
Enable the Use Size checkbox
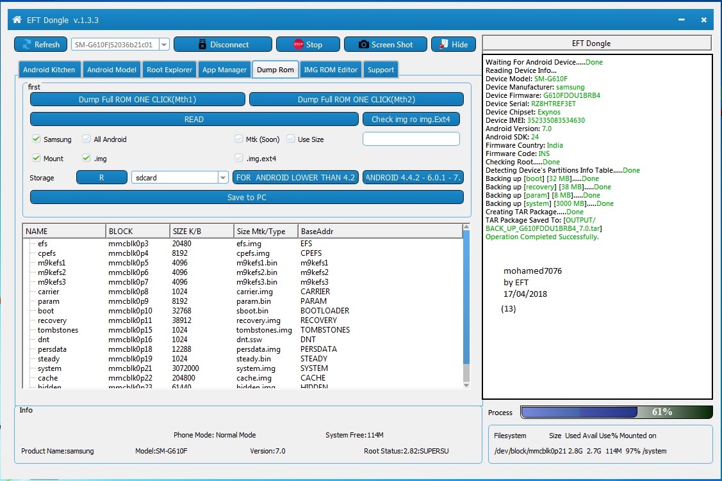pos(291,139)
